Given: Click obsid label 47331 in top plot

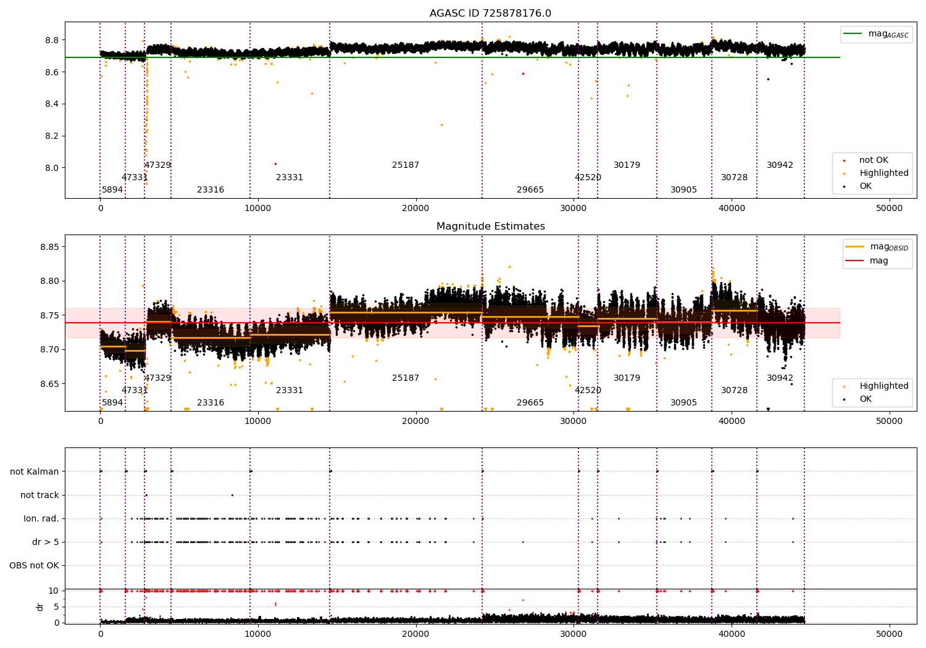Looking at the screenshot, I should tap(135, 178).
